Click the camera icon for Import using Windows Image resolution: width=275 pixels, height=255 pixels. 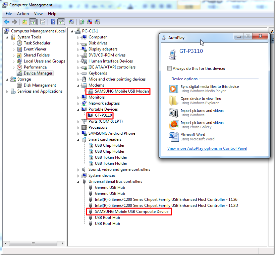(173, 113)
